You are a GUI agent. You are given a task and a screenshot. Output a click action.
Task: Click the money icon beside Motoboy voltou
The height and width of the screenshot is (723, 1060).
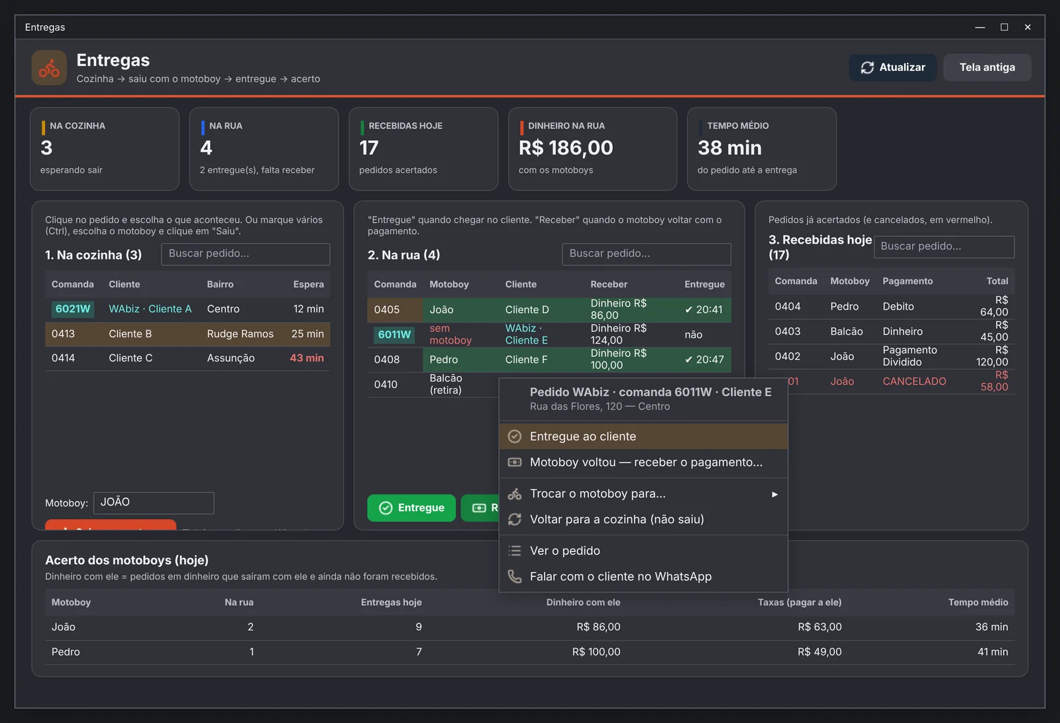(x=514, y=462)
